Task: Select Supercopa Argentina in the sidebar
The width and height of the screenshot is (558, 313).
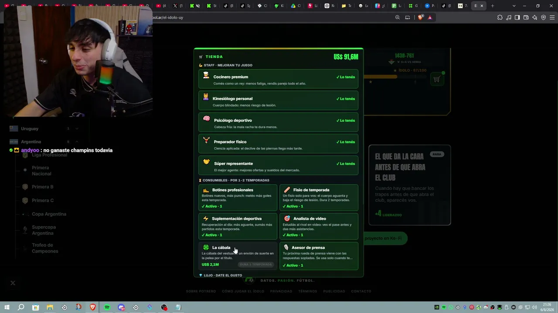Action: (x=44, y=230)
